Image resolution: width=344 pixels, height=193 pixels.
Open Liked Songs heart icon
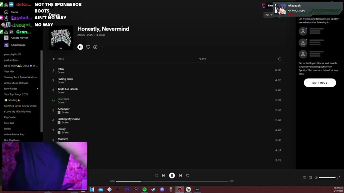6,45
